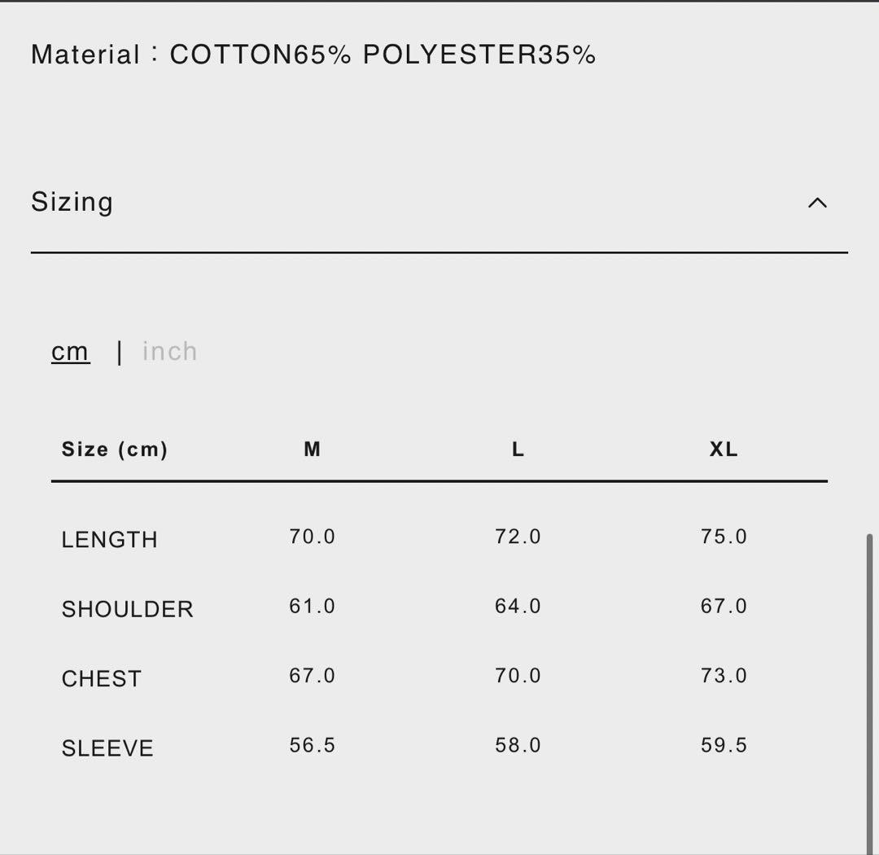Click the LENGTH row label

pos(110,540)
